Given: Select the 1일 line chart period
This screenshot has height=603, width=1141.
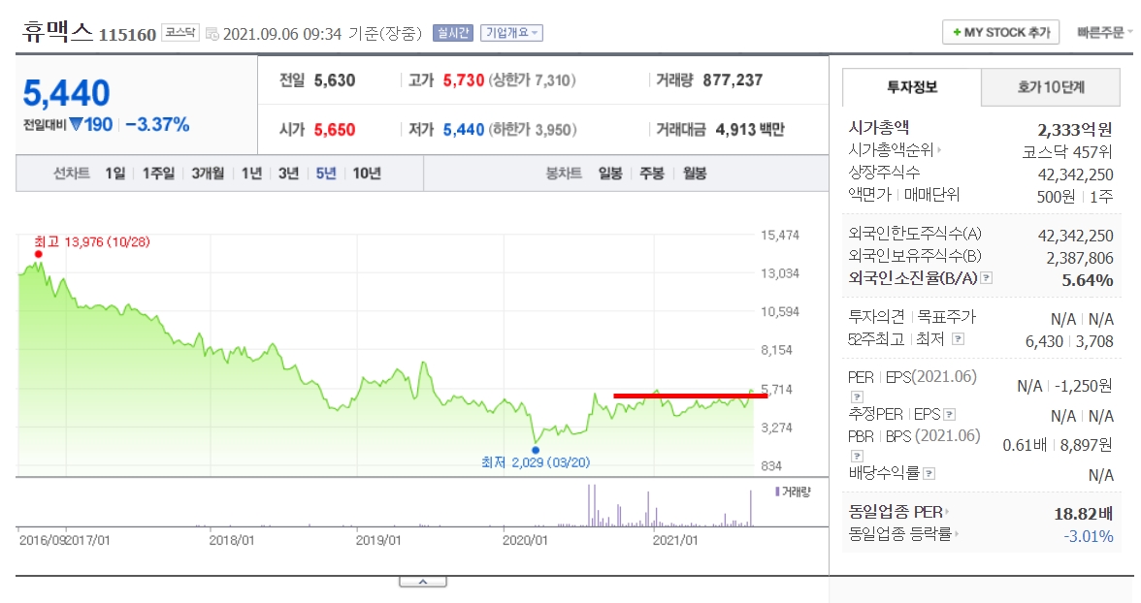Looking at the screenshot, I should point(114,174).
